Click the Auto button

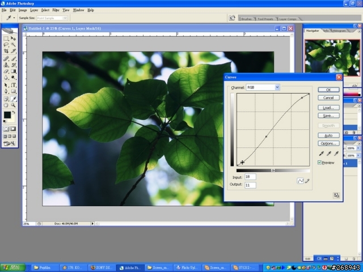pyautogui.click(x=328, y=135)
